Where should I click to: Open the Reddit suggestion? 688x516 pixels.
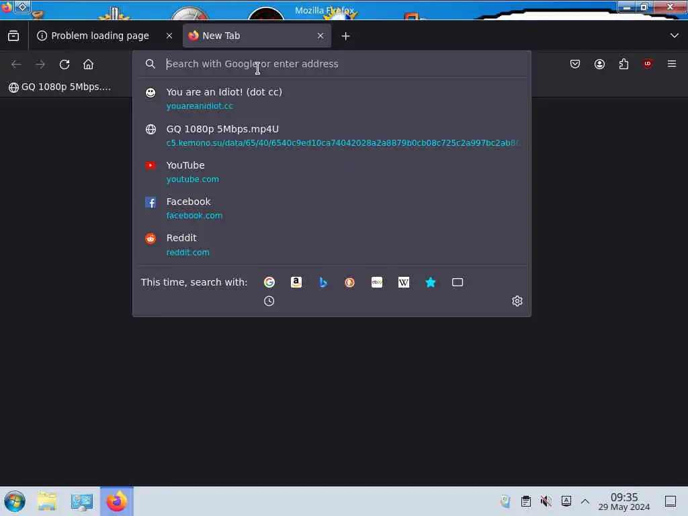tap(332, 245)
